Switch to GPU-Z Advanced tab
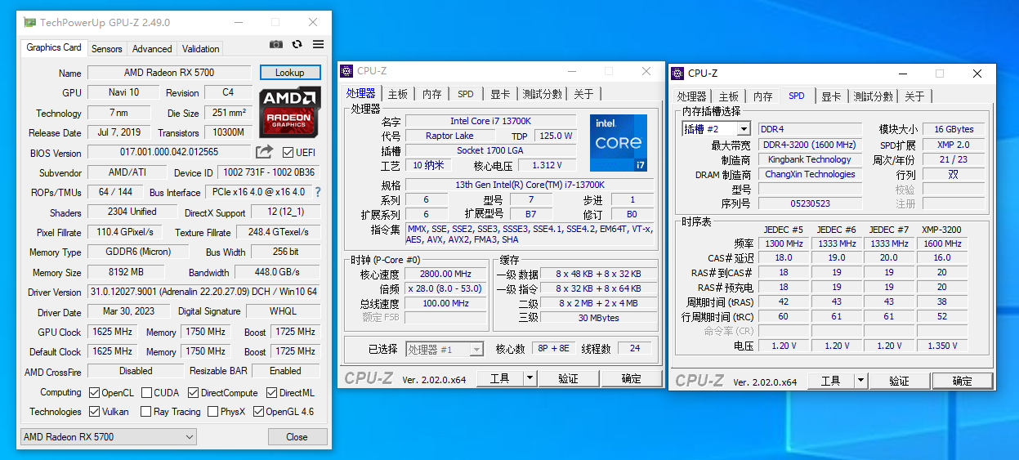 [x=152, y=49]
